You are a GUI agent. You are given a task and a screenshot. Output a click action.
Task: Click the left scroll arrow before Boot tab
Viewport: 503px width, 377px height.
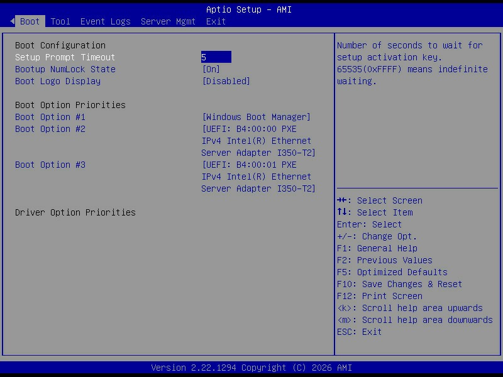click(12, 21)
